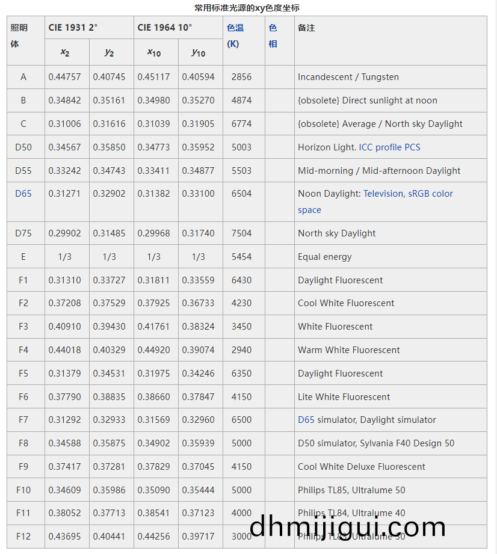Select the Lite White Fluorescent note
Screen dimensions: 497x554
[344, 397]
